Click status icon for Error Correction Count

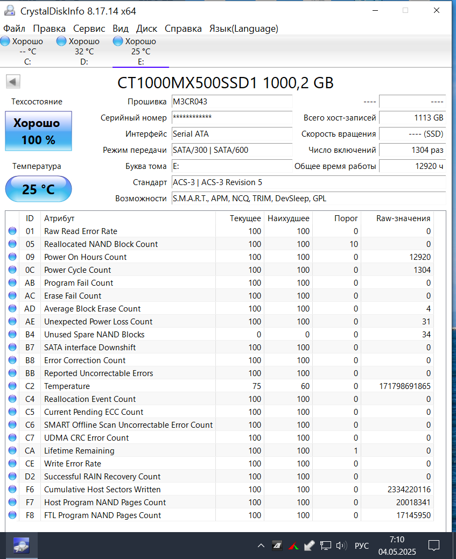[12, 360]
